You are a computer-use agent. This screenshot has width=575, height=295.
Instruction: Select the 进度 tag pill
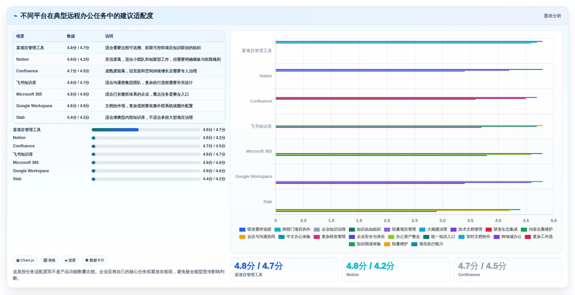tap(70, 260)
